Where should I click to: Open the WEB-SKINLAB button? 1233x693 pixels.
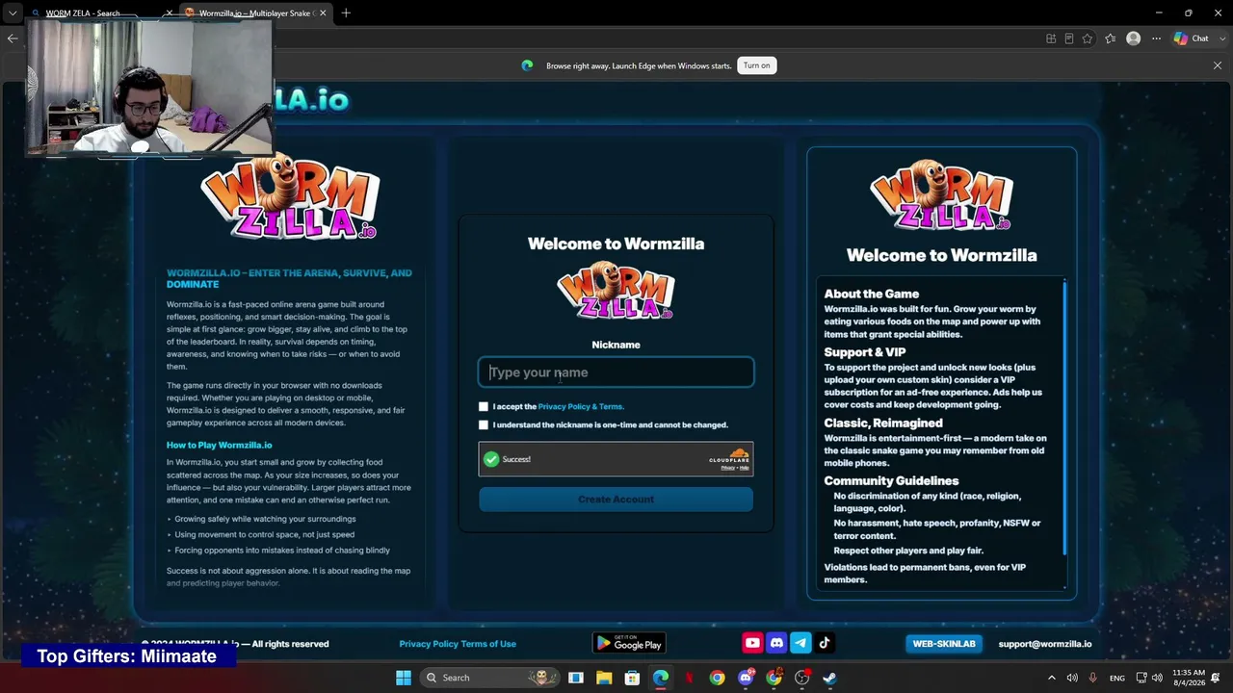944,643
